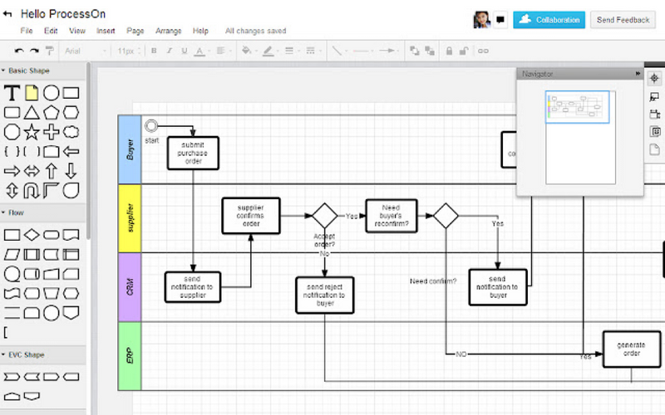Select the star shape
The width and height of the screenshot is (665, 415).
click(32, 132)
